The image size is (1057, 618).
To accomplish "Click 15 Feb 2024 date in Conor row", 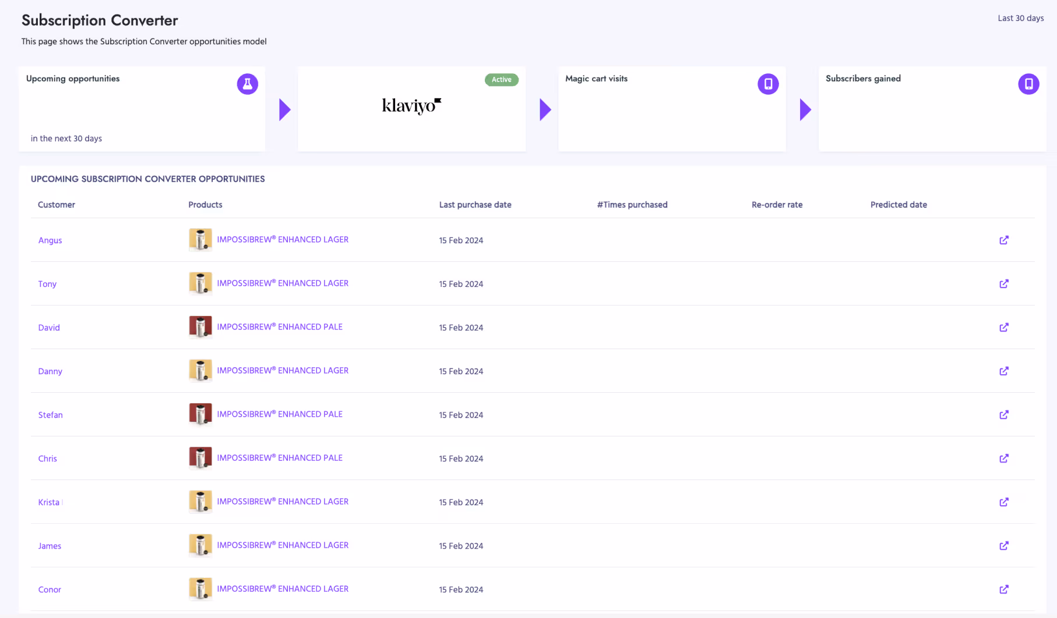I will click(461, 589).
